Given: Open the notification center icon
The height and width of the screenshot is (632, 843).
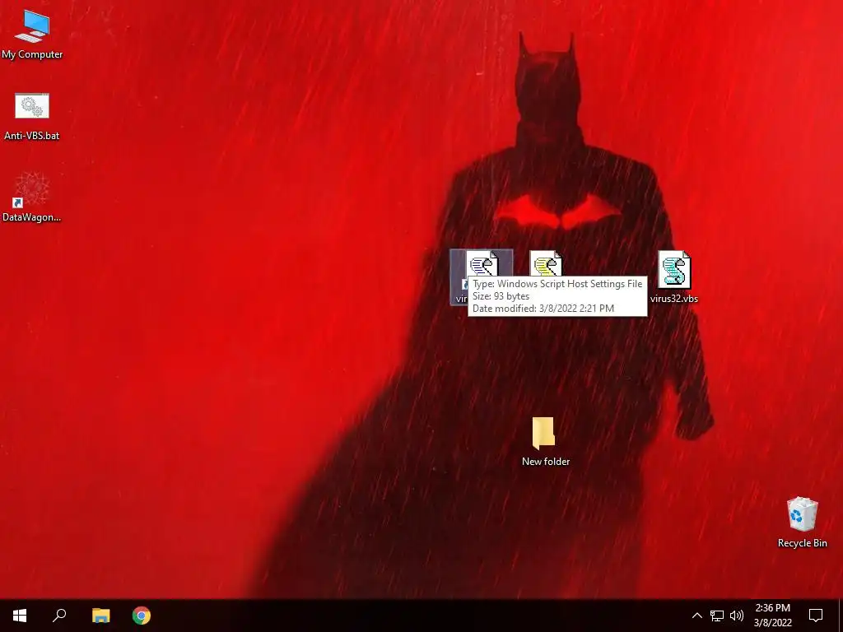Looking at the screenshot, I should point(816,616).
